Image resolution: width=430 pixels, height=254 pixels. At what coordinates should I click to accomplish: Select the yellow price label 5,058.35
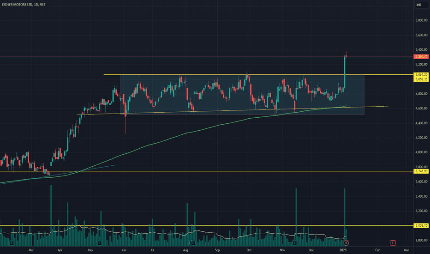tap(421, 79)
